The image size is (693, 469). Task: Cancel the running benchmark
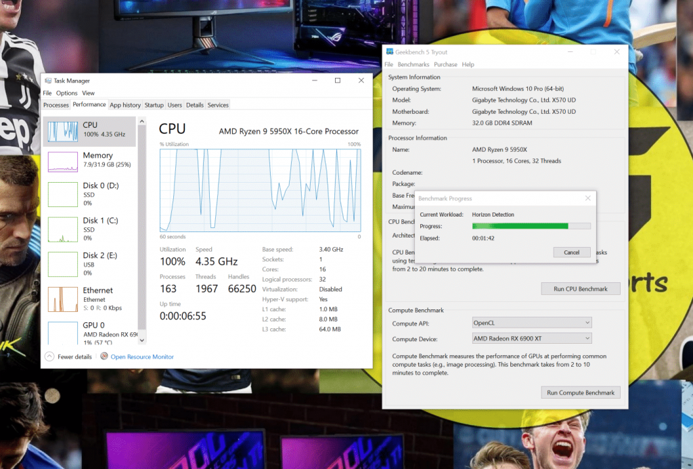571,252
